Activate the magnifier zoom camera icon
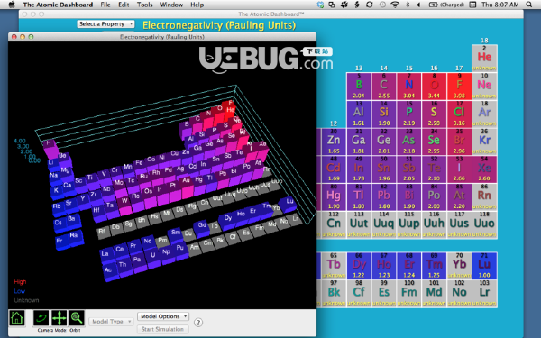 77,317
